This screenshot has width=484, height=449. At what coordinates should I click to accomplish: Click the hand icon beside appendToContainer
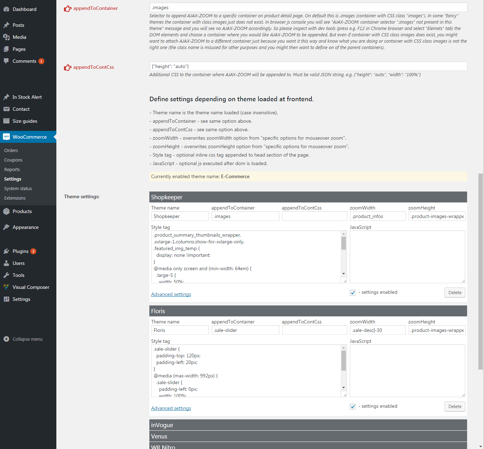tap(68, 8)
